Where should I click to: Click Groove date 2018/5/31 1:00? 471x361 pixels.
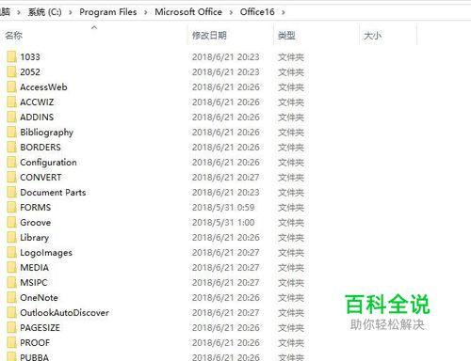click(x=223, y=223)
